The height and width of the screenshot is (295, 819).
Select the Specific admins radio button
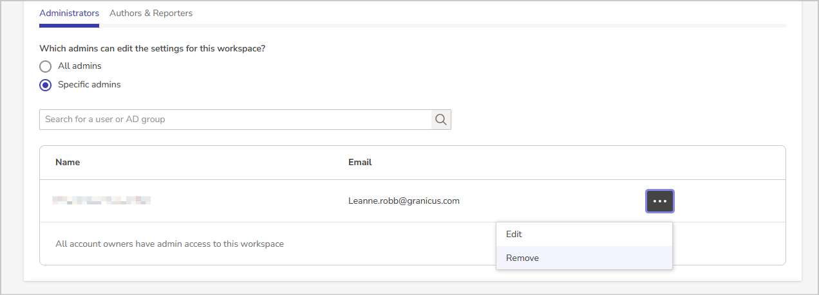(45, 85)
